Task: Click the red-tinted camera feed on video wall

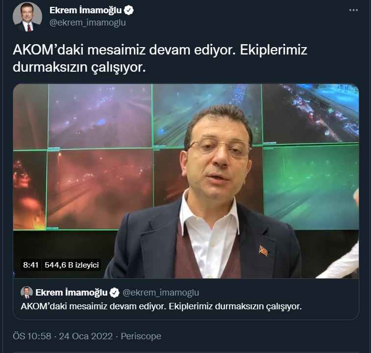Action: pos(99,189)
